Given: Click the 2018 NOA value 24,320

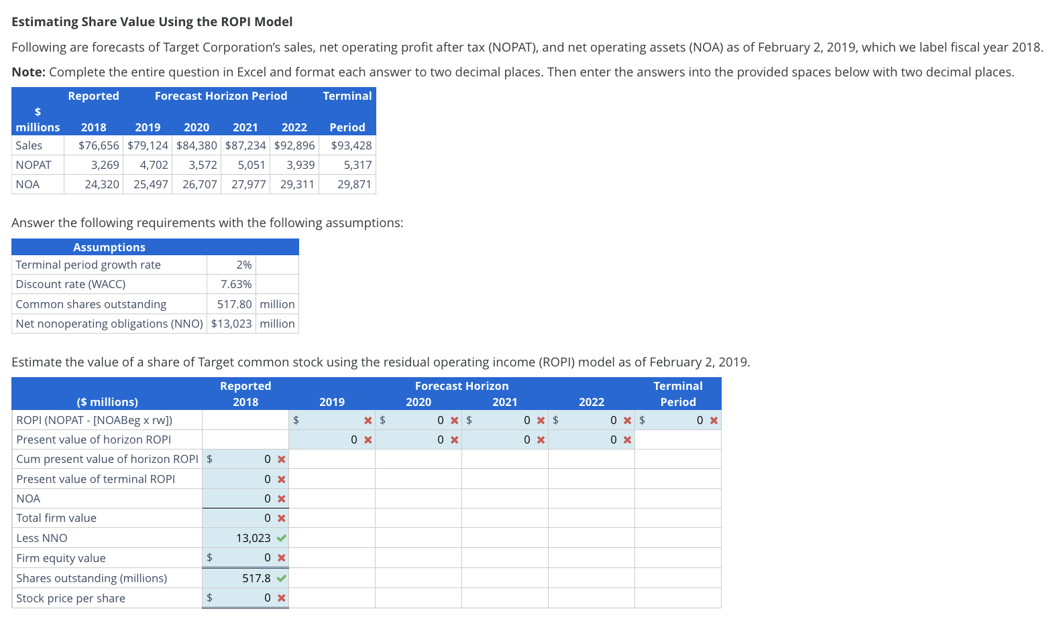Looking at the screenshot, I should coord(102,184).
